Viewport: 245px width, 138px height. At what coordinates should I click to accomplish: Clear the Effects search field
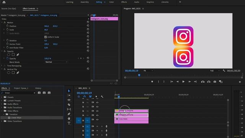[34, 93]
